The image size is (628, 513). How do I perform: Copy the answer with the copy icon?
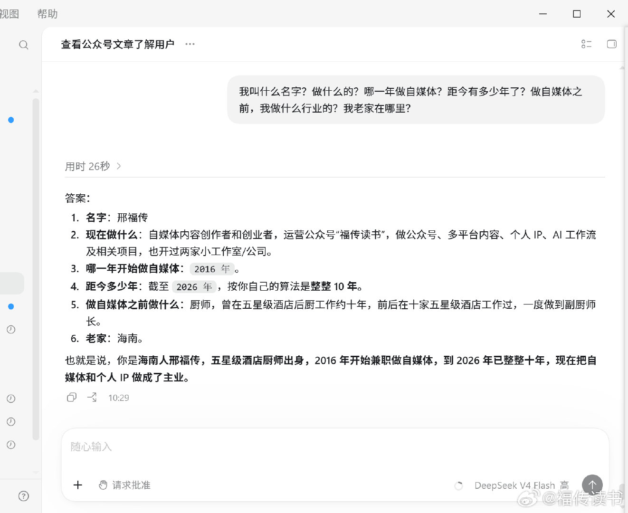coord(72,398)
